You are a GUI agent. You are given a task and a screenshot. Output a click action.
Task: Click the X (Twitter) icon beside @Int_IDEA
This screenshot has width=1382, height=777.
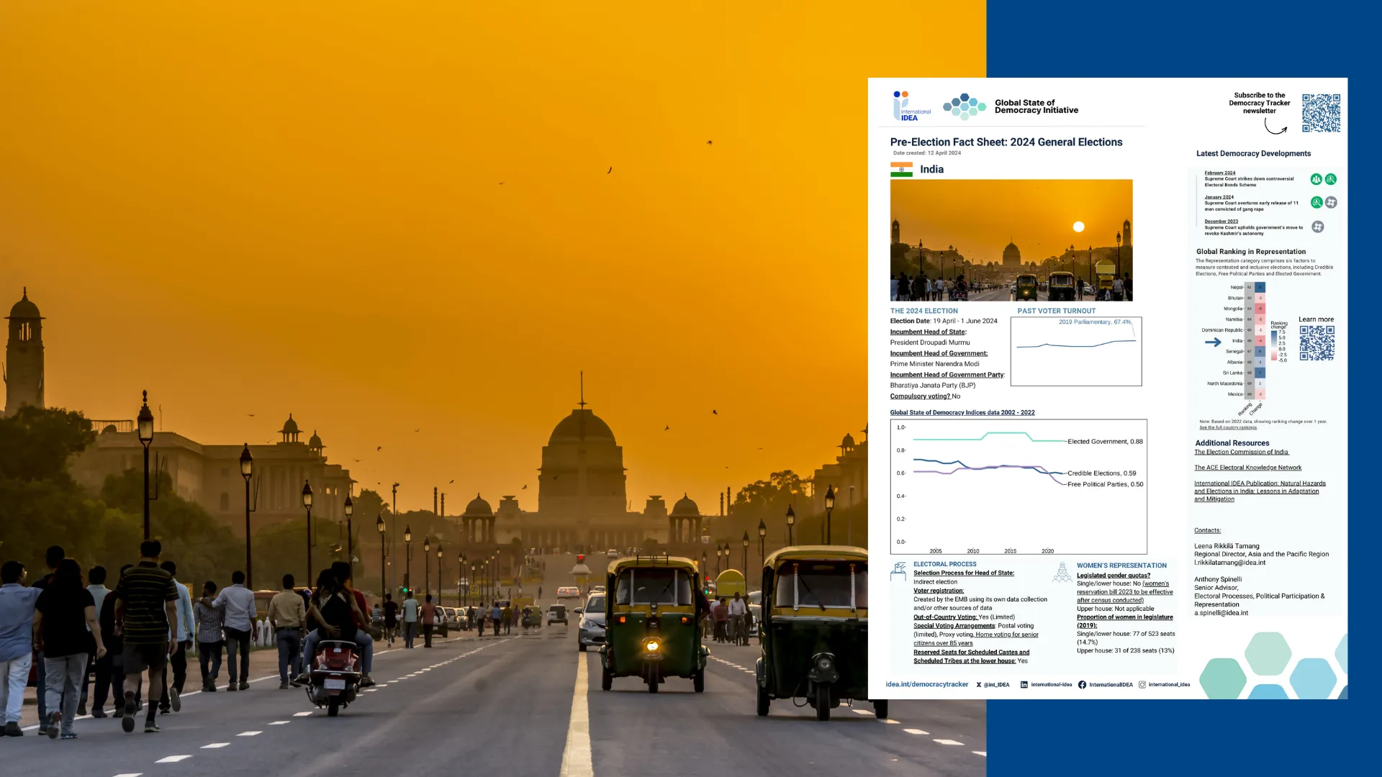pyautogui.click(x=978, y=685)
